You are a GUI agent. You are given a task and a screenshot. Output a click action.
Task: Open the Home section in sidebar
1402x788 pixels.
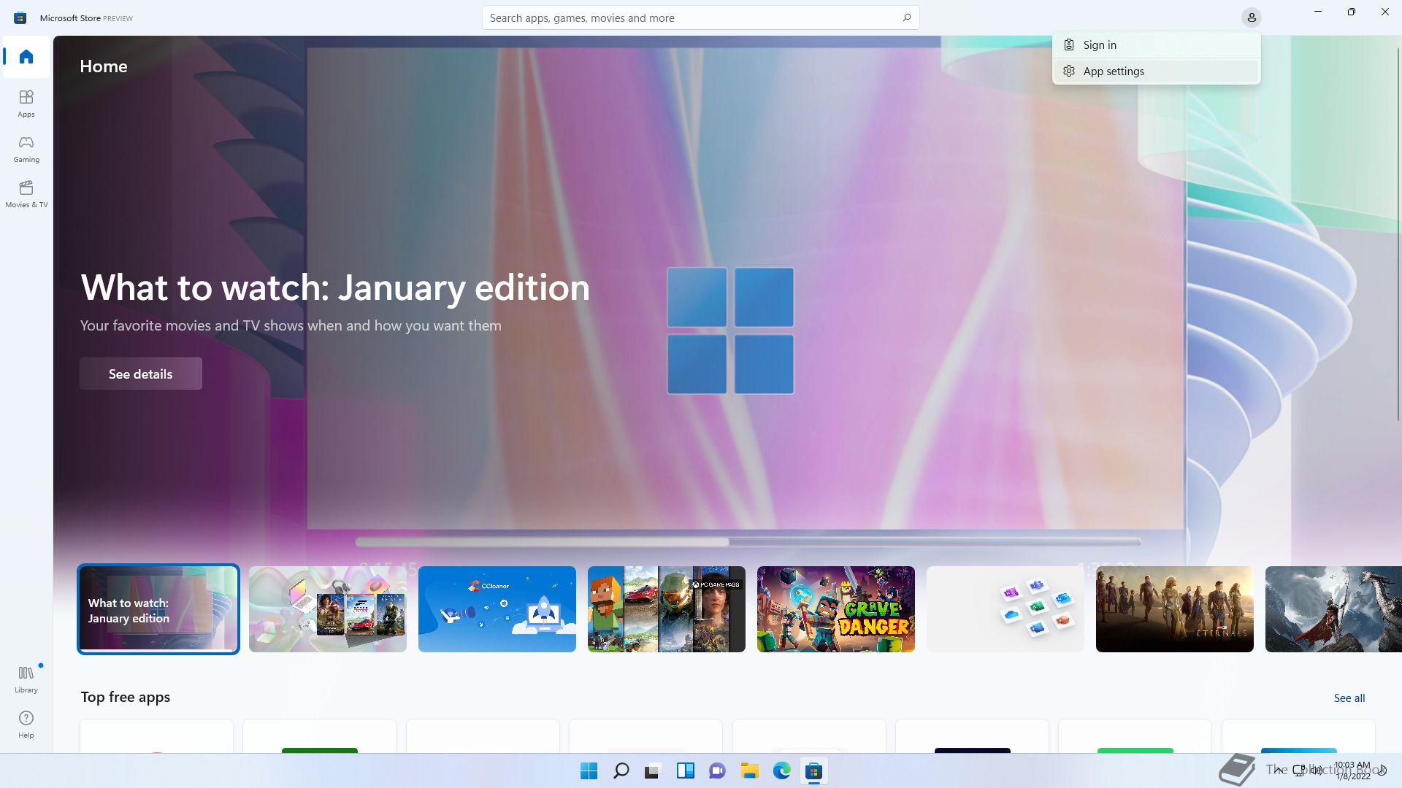(x=26, y=57)
